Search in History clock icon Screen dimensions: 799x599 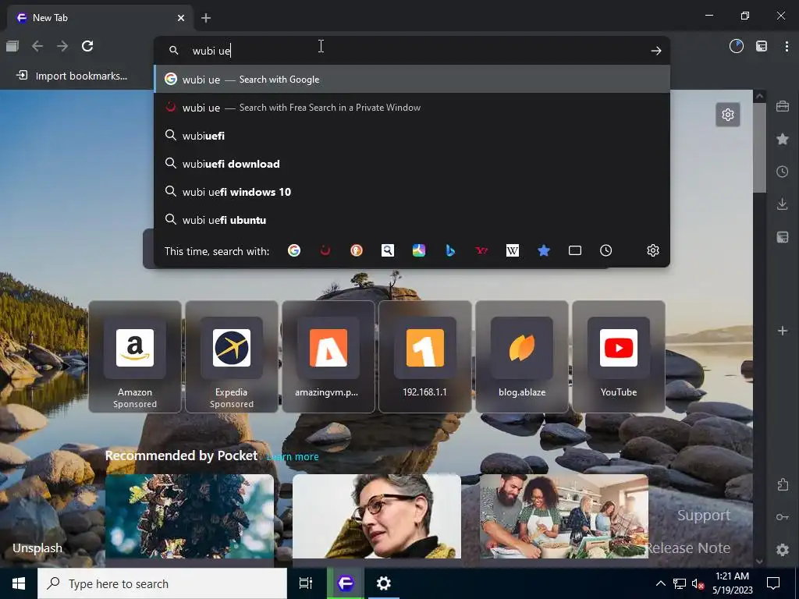[605, 250]
